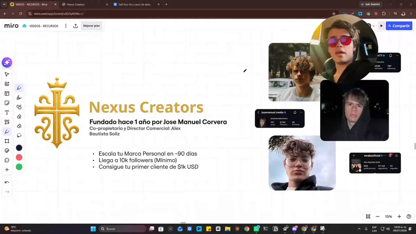
Task: Undo the last action
Action: click(7, 182)
